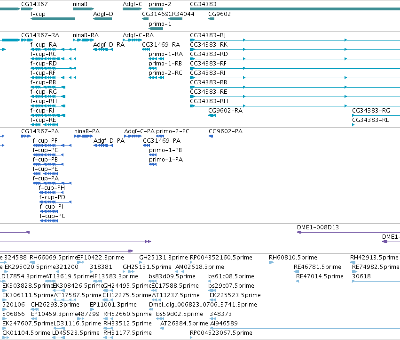Select transcript CG34383-RB
Viewport: 400px width, 340px height.
point(208,82)
